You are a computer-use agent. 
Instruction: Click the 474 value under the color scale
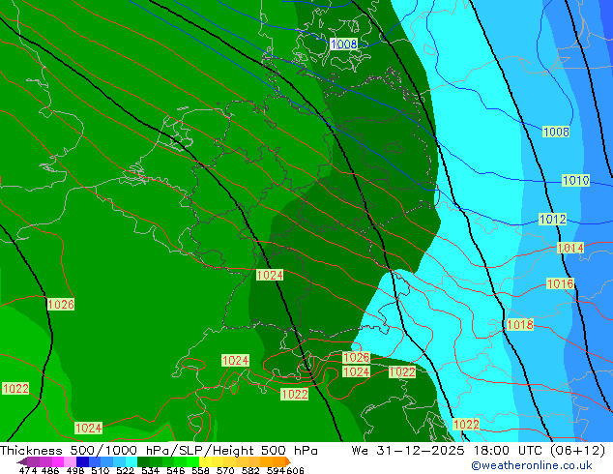tap(28, 470)
